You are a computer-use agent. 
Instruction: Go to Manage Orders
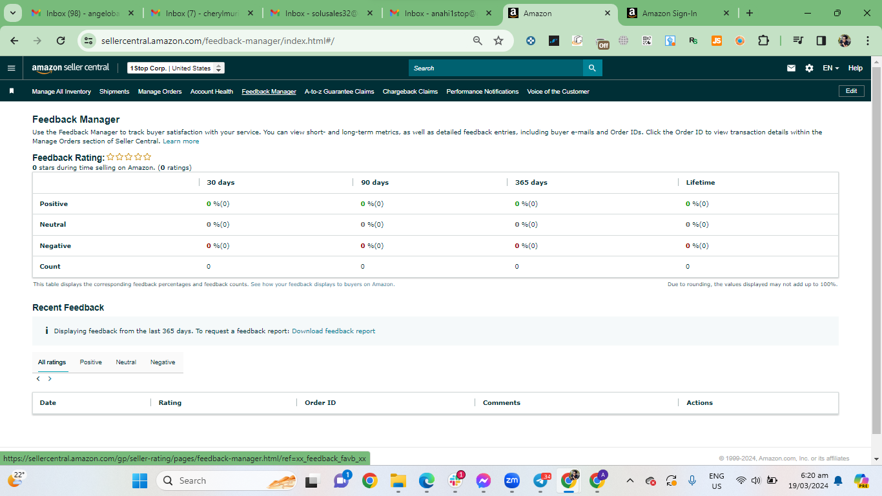(160, 92)
